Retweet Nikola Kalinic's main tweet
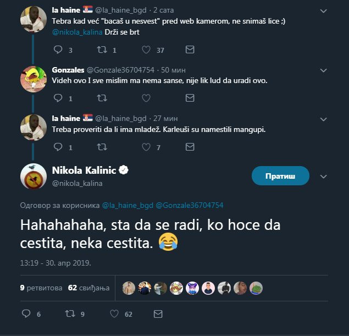The height and width of the screenshot is (336, 349). 69,314
